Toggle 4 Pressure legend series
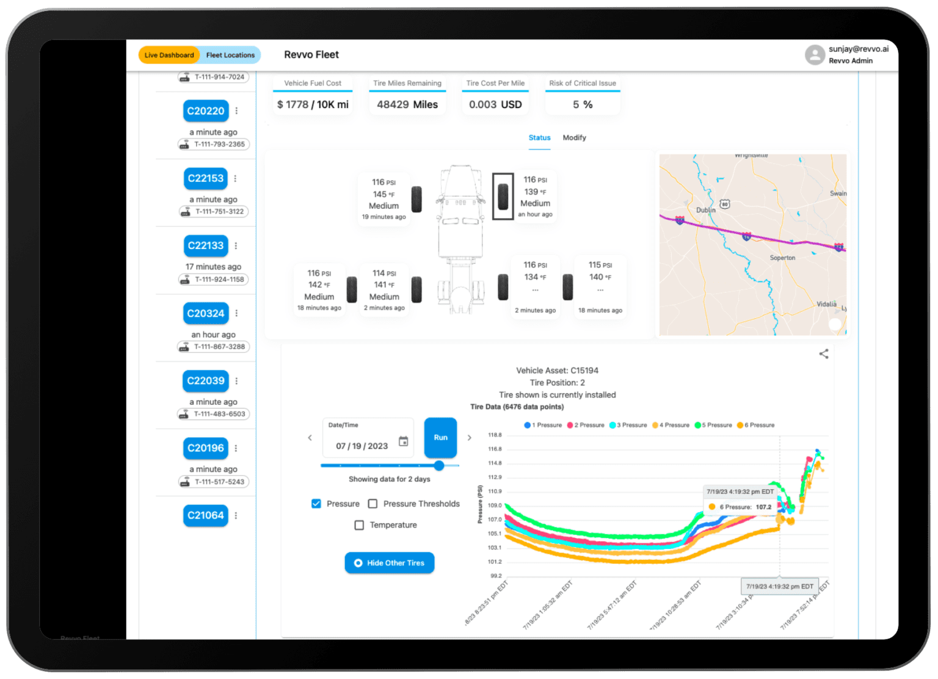This screenshot has width=938, height=679. click(x=671, y=425)
